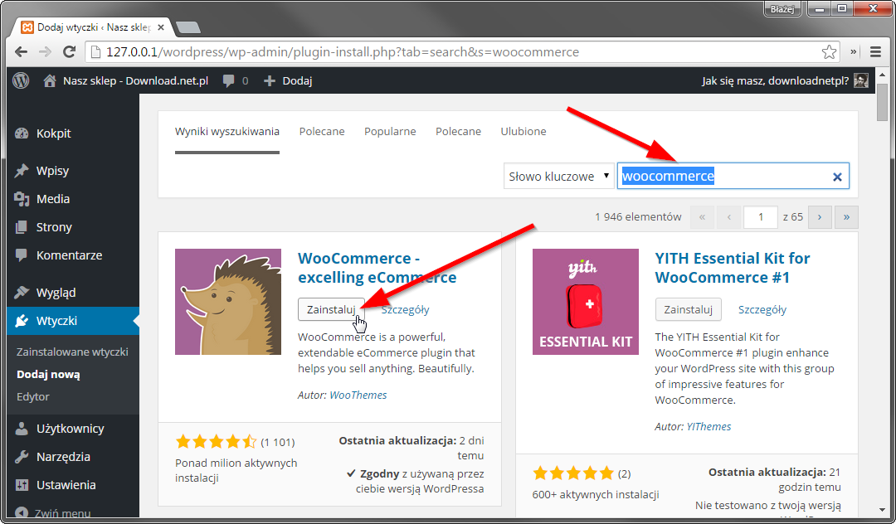Image resolution: width=896 pixels, height=524 pixels.
Task: Click the browser forward arrow
Action: click(x=45, y=52)
